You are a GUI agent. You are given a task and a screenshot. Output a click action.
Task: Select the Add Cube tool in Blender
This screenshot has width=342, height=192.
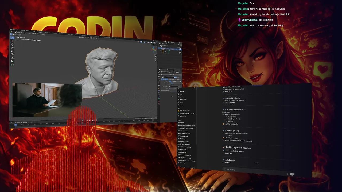point(12,65)
